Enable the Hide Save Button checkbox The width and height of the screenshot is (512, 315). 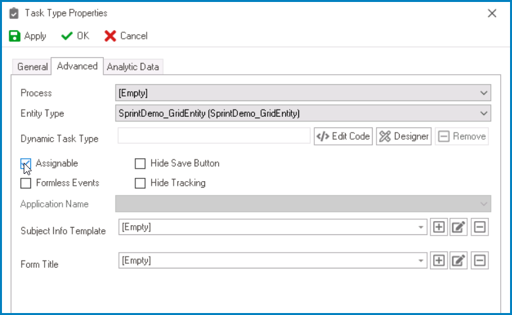click(140, 163)
